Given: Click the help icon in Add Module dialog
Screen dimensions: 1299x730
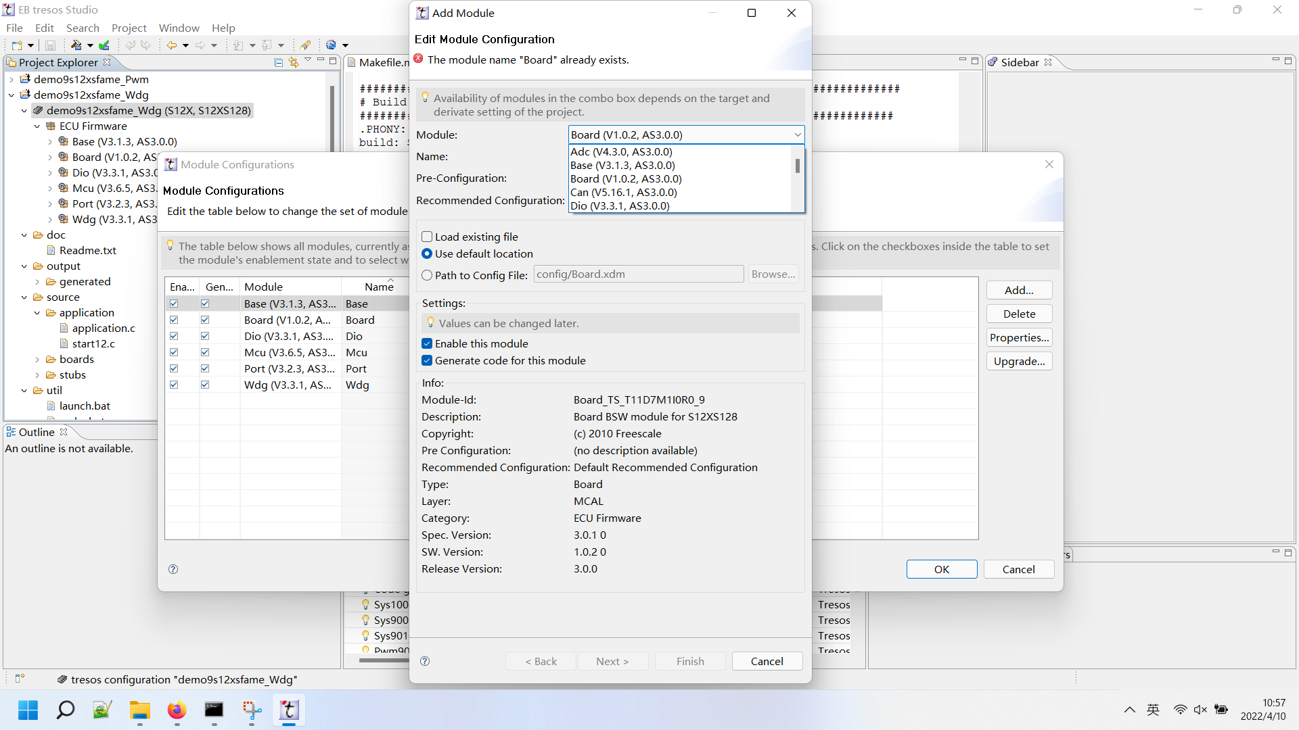Looking at the screenshot, I should tap(425, 661).
